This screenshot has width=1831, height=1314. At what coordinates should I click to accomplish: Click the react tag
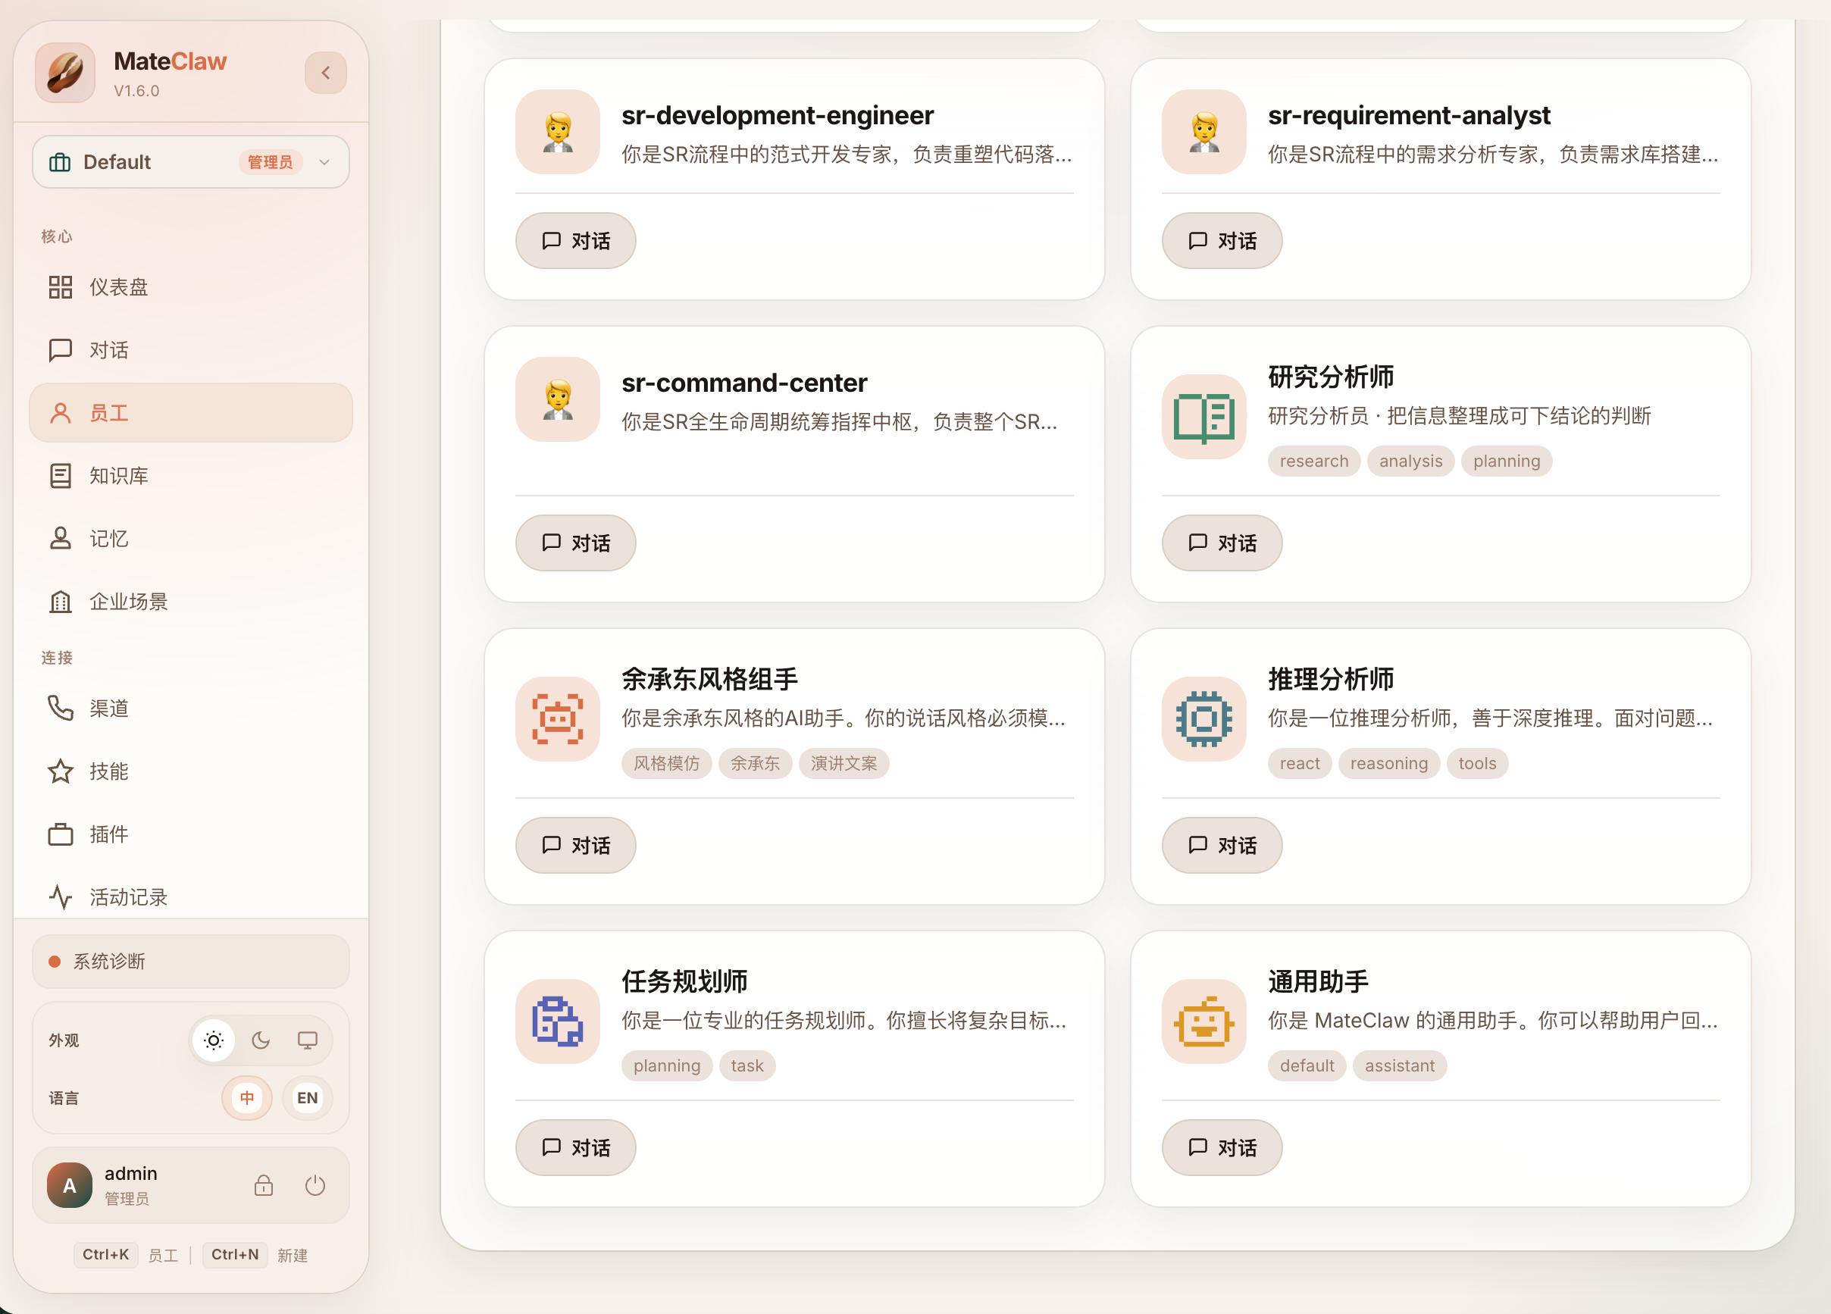pyautogui.click(x=1300, y=764)
